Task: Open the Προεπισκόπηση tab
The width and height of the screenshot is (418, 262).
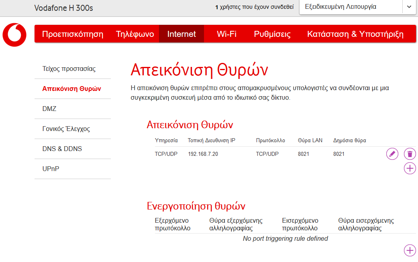Action: [73, 34]
